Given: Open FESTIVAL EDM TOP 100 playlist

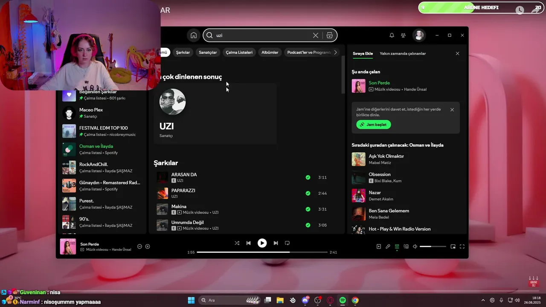Looking at the screenshot, I should click(x=102, y=131).
